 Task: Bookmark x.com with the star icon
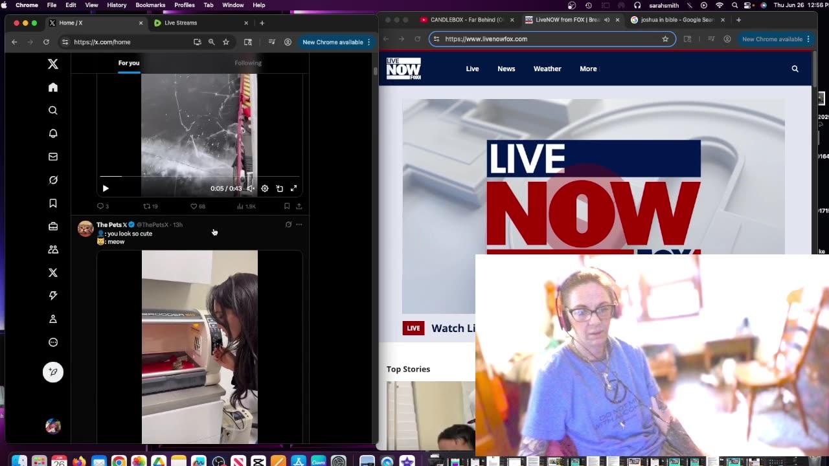coord(226,42)
